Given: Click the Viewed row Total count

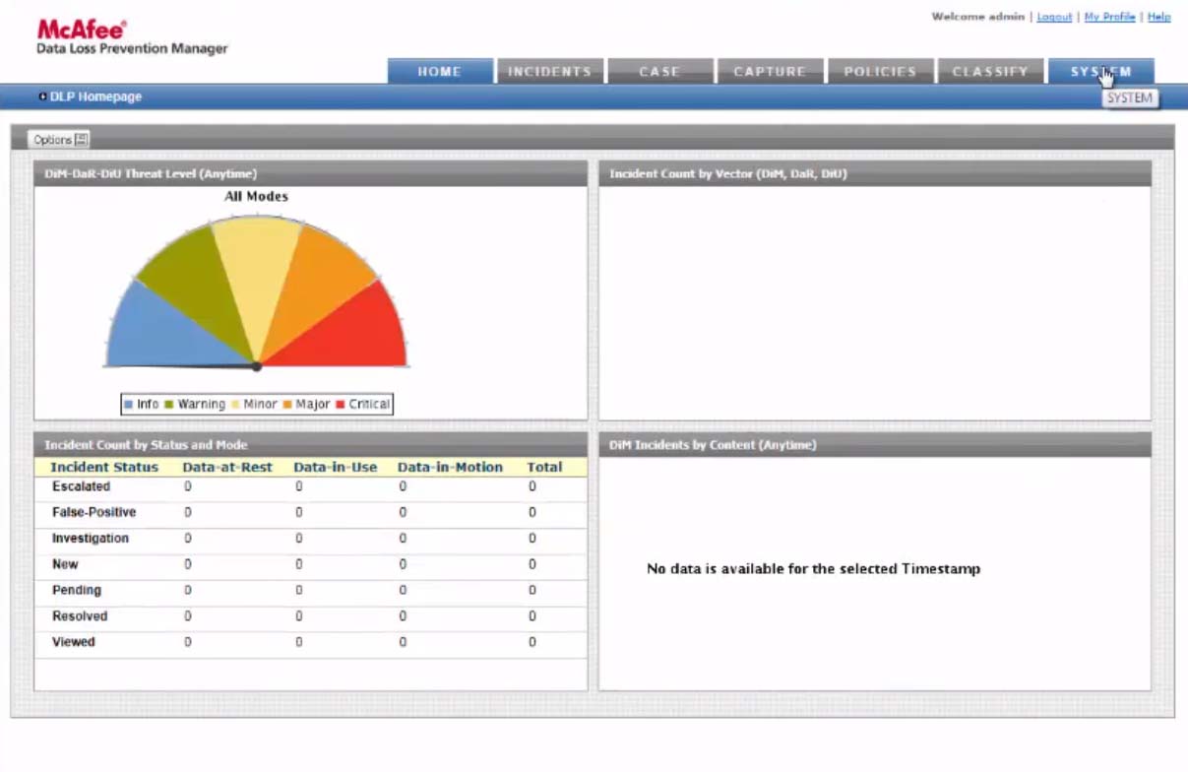Looking at the screenshot, I should (x=532, y=641).
